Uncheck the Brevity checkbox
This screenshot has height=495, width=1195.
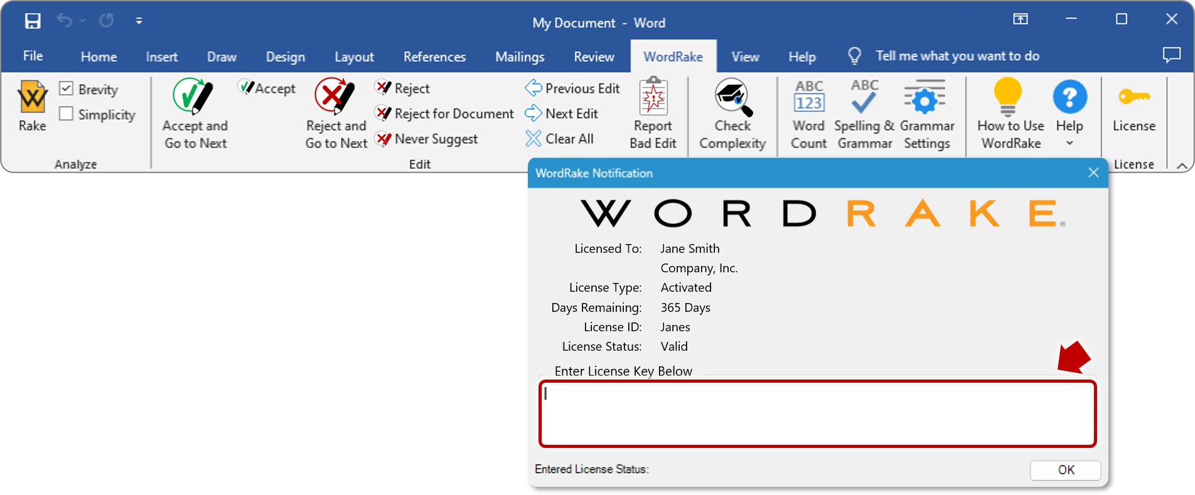pos(66,88)
